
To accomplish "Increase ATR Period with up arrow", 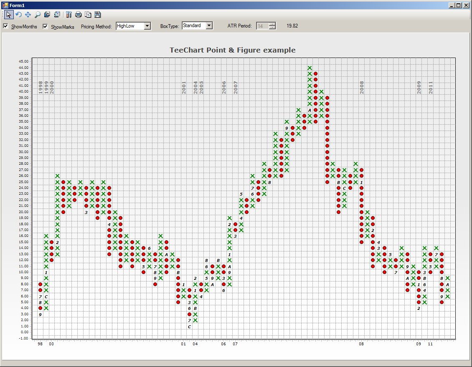I will click(272, 24).
